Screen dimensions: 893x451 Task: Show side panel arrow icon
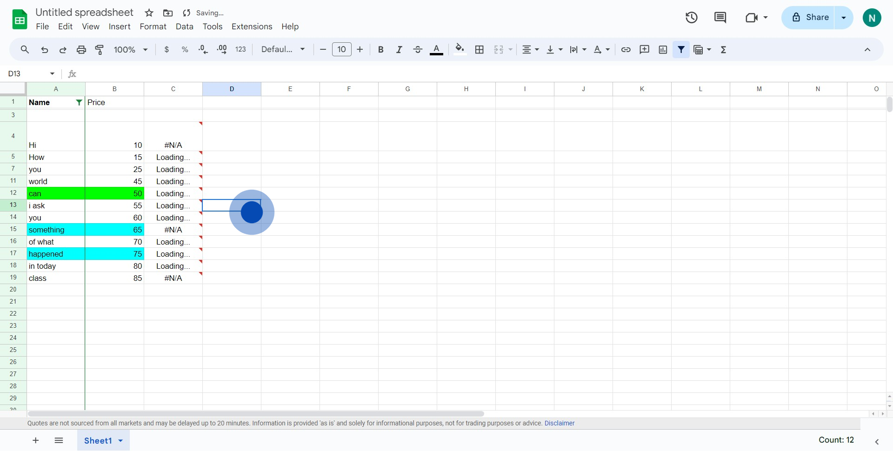click(877, 442)
